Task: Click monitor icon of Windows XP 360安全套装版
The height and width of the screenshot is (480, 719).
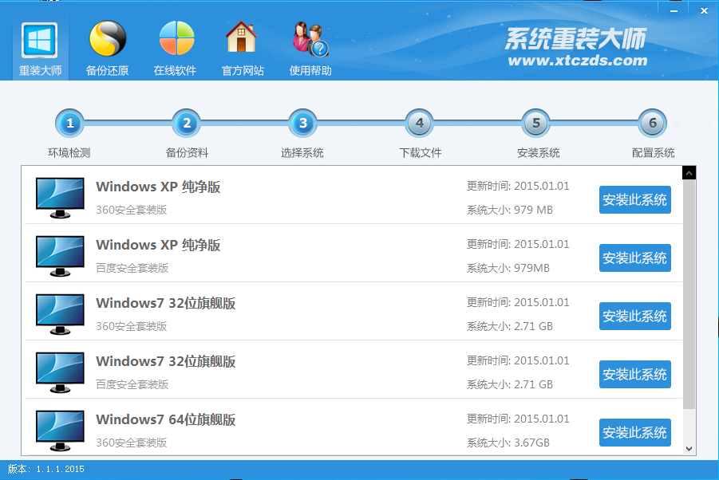Action: (x=60, y=198)
